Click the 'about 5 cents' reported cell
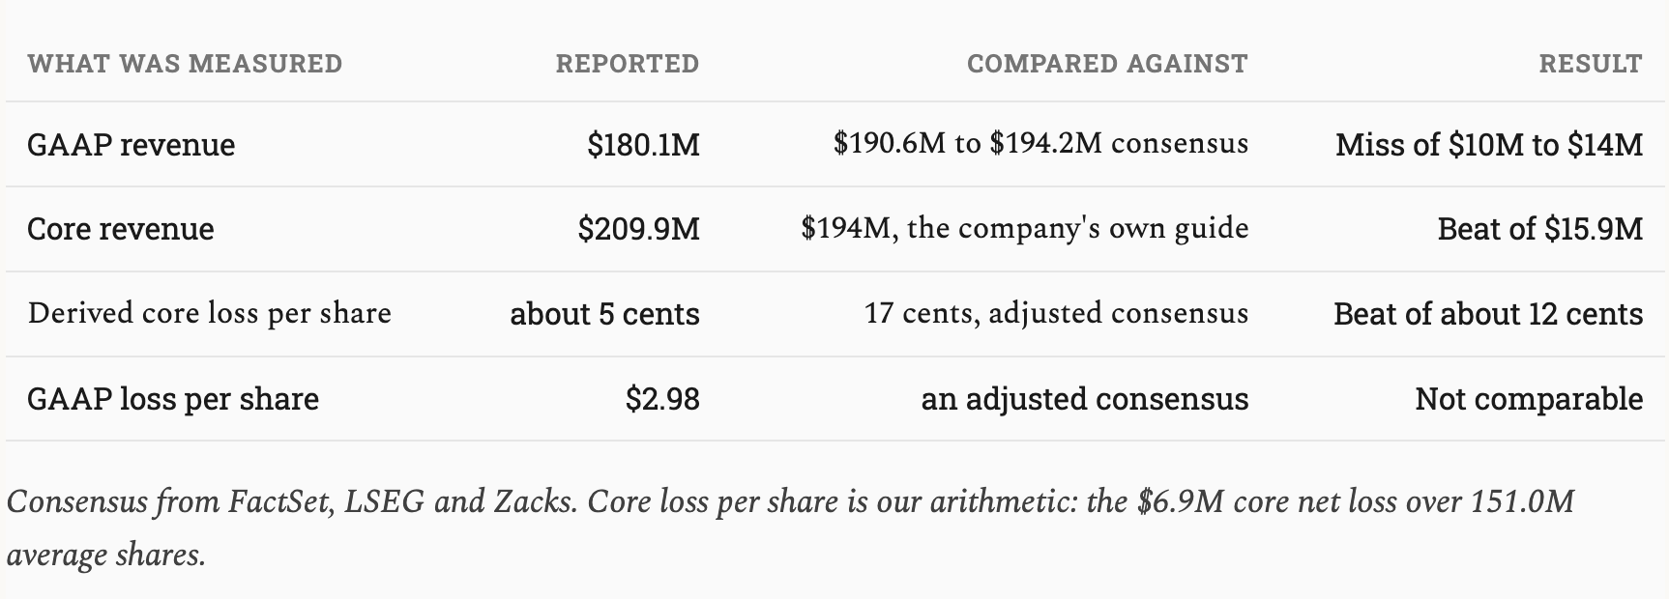The image size is (1669, 599). [x=604, y=314]
